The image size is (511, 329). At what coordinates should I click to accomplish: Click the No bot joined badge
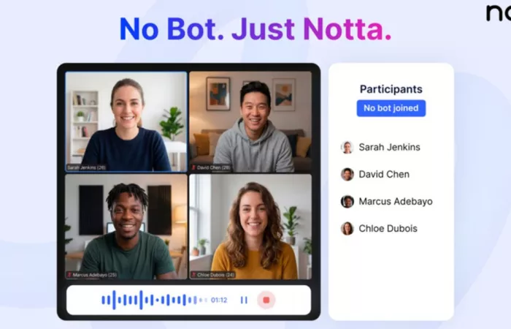coord(391,108)
